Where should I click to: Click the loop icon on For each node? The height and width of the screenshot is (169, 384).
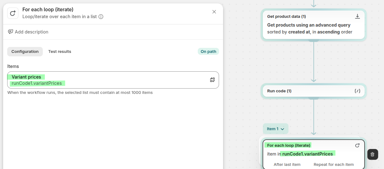click(357, 146)
